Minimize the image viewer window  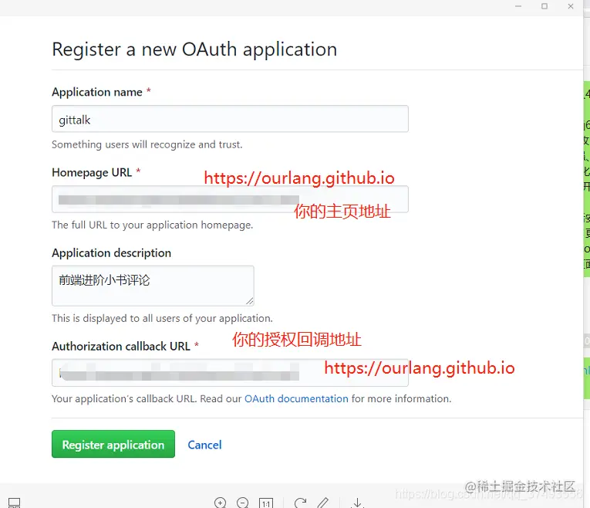[x=518, y=6]
